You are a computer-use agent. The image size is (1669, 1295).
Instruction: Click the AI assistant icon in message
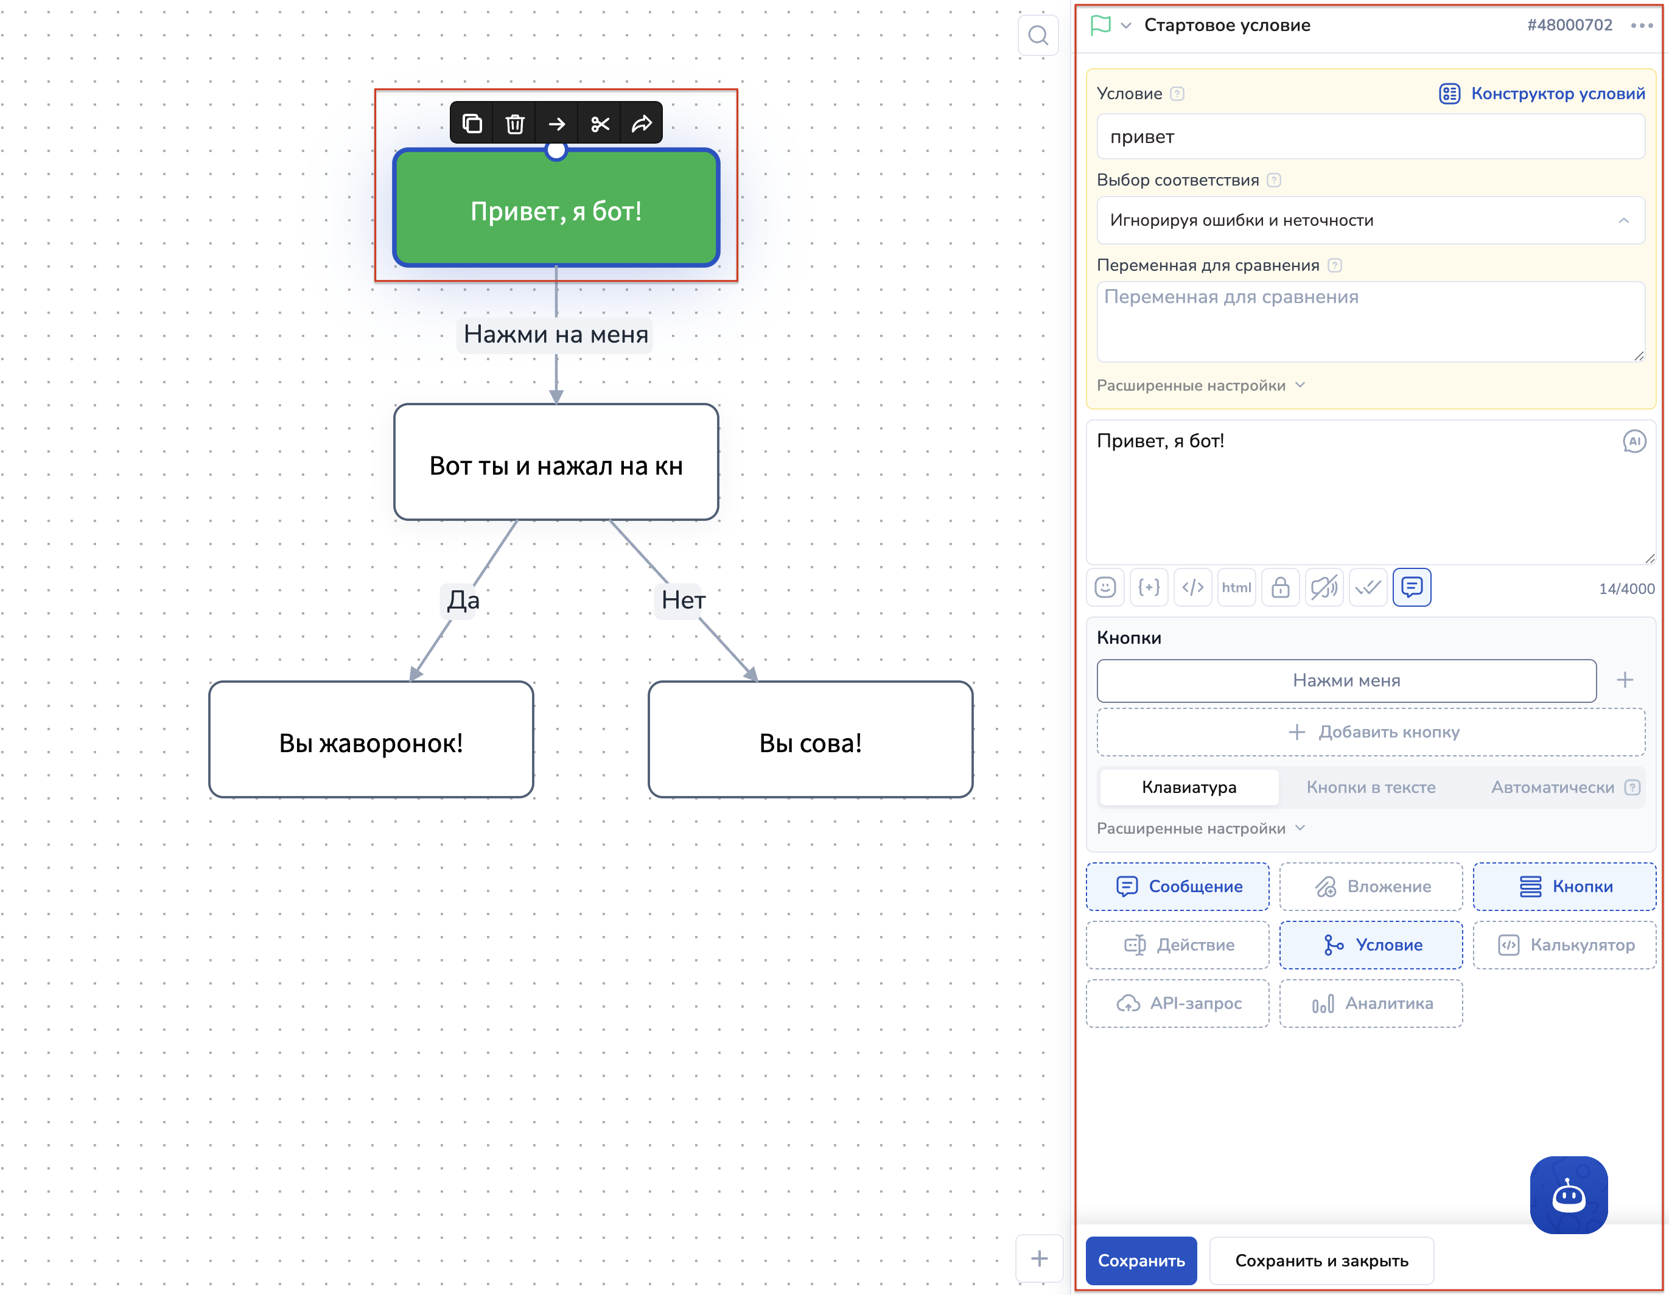click(1634, 442)
